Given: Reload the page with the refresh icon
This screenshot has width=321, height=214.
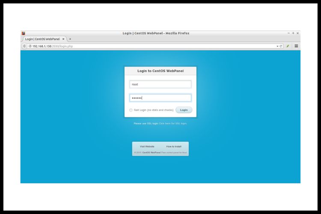Looking at the screenshot, I should pyautogui.click(x=281, y=46).
